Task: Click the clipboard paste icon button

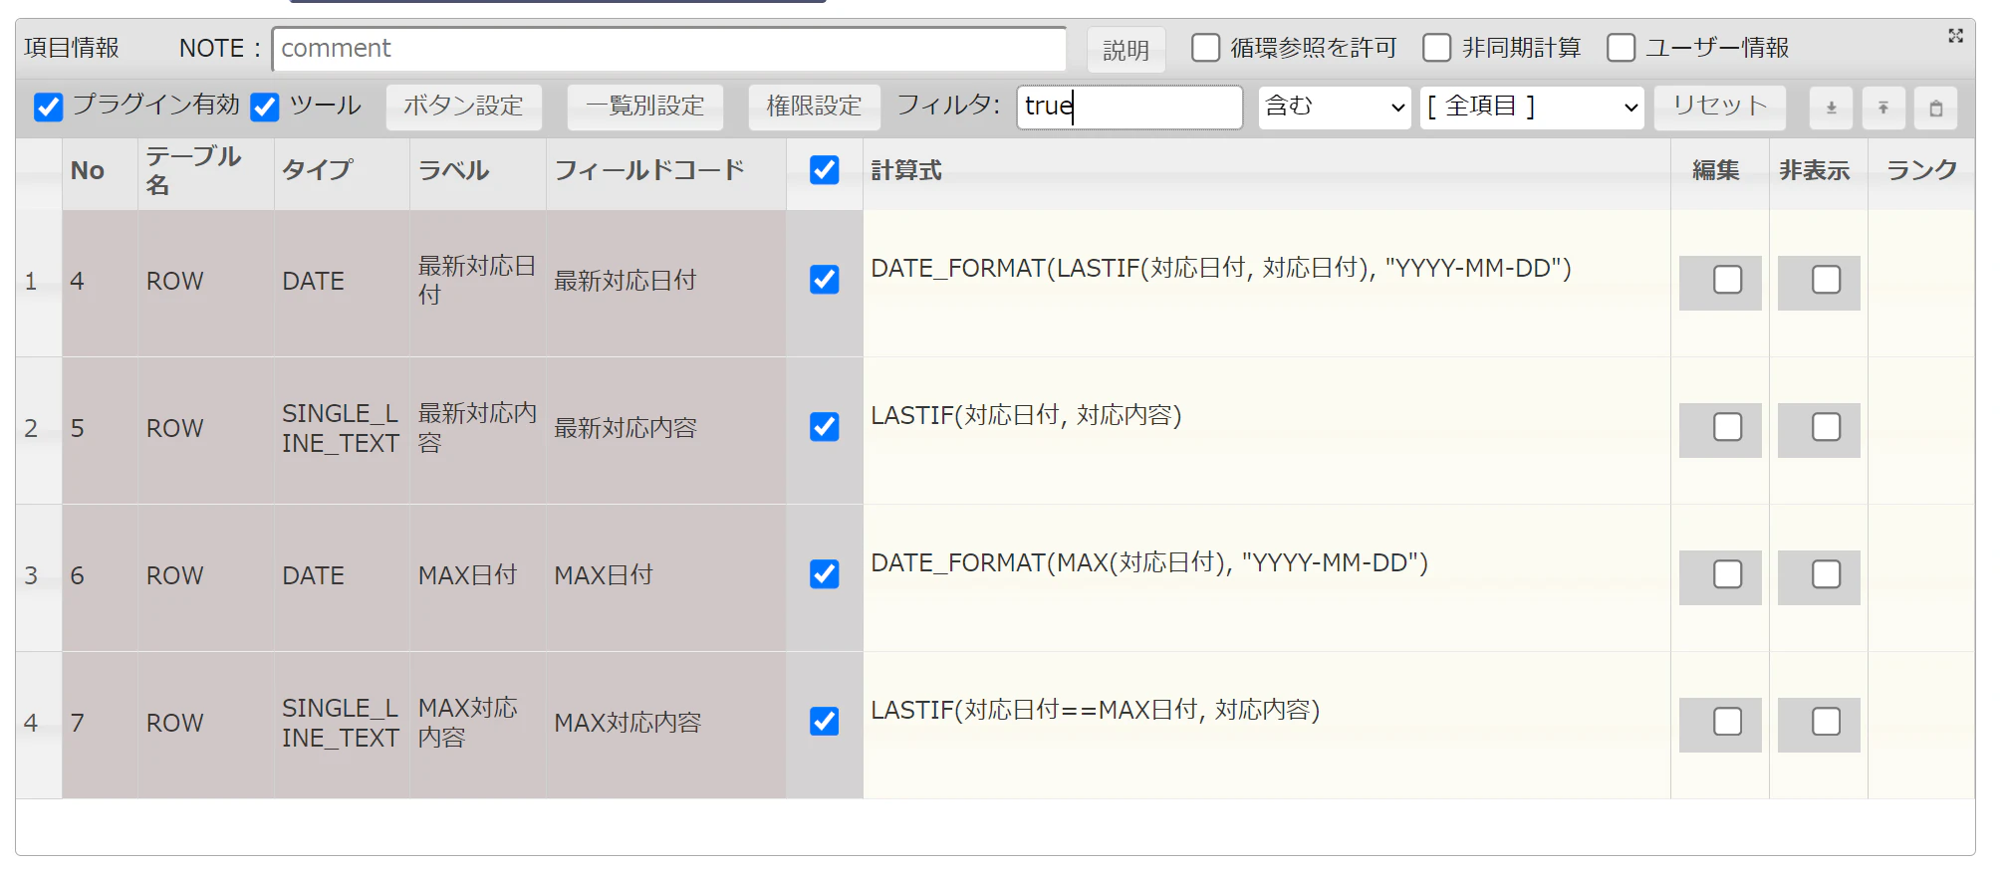Action: tap(1936, 108)
